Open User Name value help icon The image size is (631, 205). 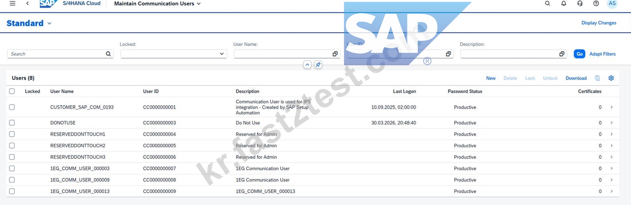tap(335, 54)
